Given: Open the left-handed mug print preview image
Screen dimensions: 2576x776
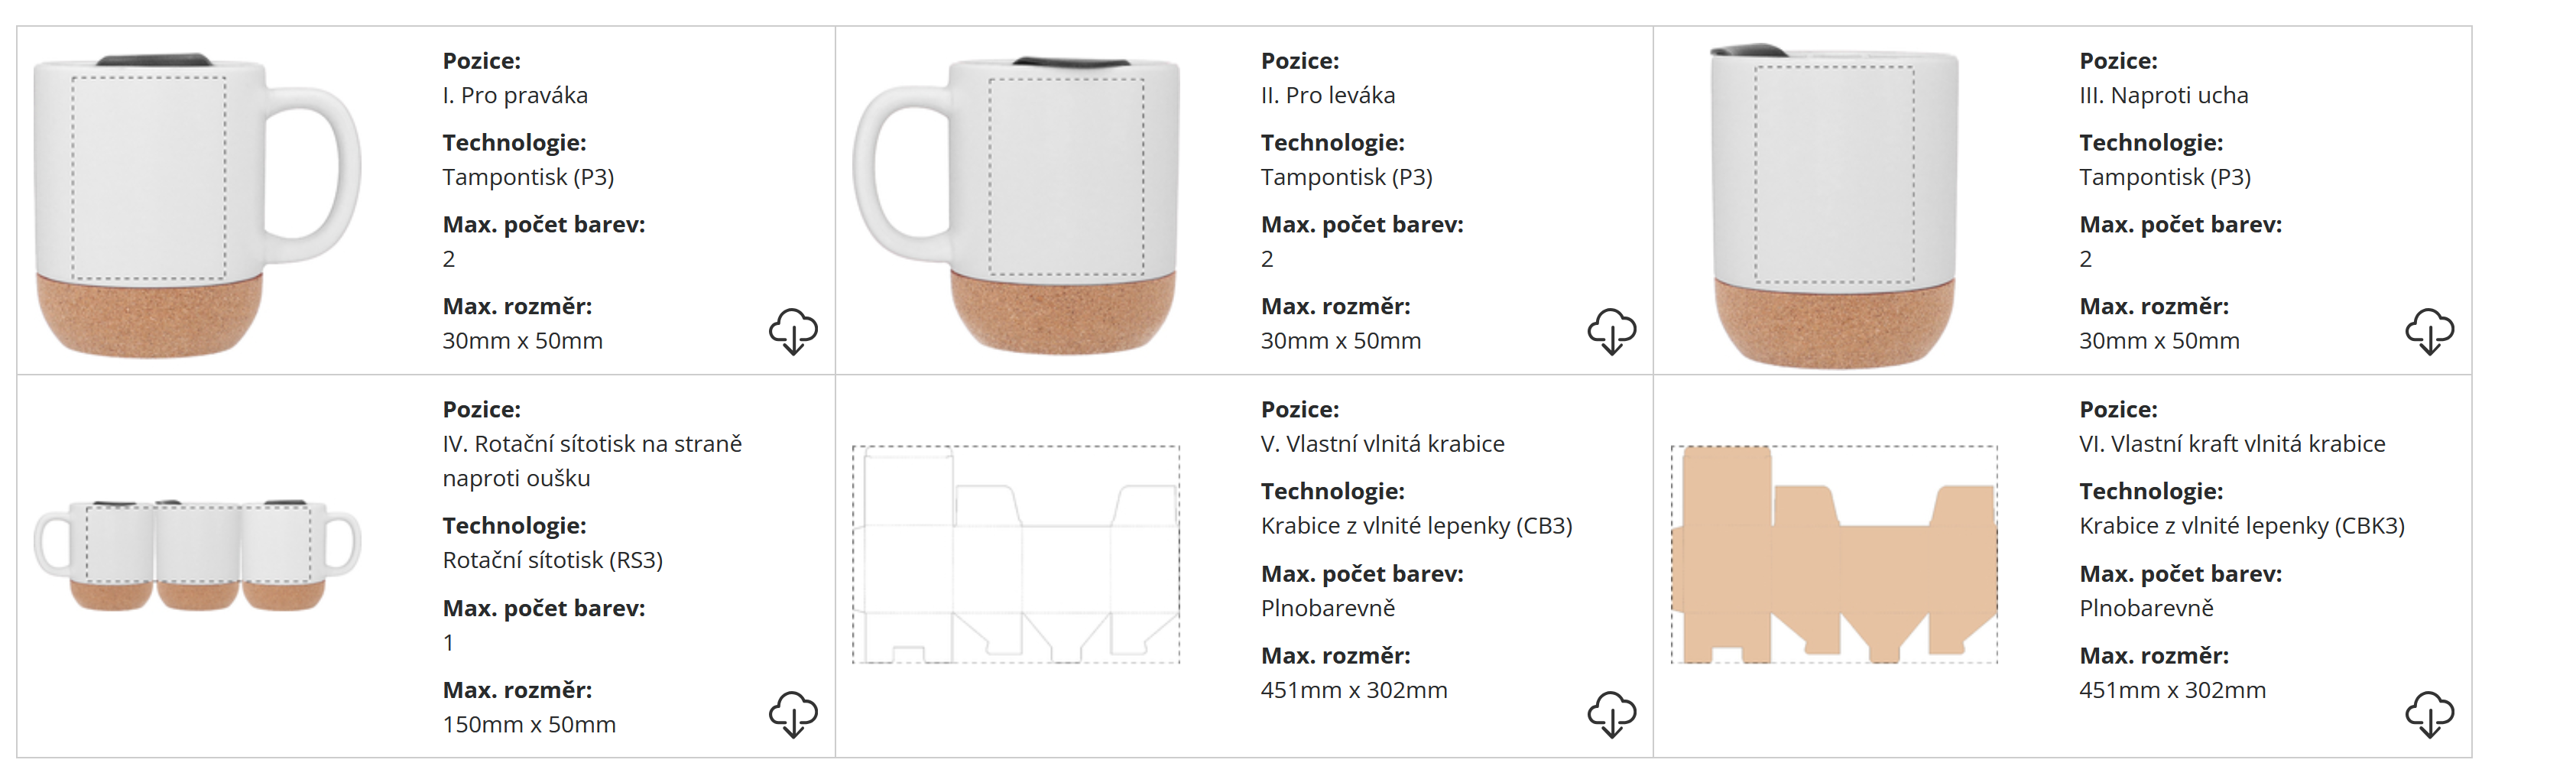Looking at the screenshot, I should click(x=1016, y=203).
